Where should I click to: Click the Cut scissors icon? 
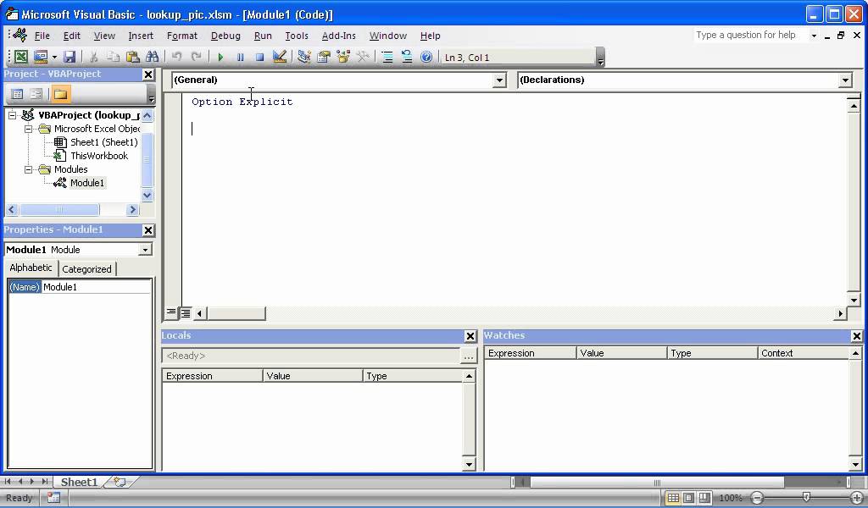tap(93, 57)
